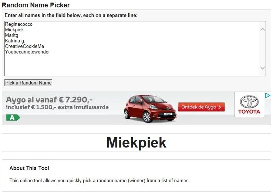
Task: Click the empty area below names in textarea
Action: (132, 65)
